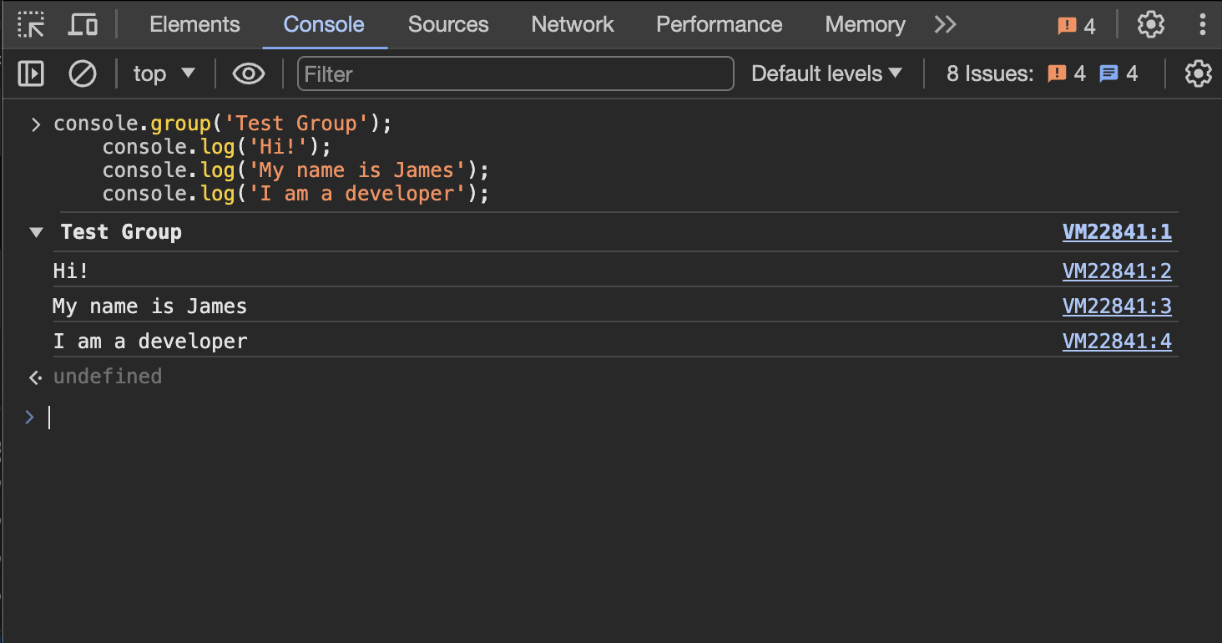This screenshot has height=643, width=1222.
Task: Switch to the Memory tab
Action: click(x=865, y=24)
